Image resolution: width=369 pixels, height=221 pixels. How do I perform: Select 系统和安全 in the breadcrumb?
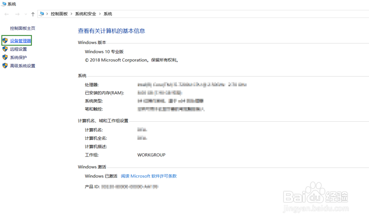coord(86,14)
